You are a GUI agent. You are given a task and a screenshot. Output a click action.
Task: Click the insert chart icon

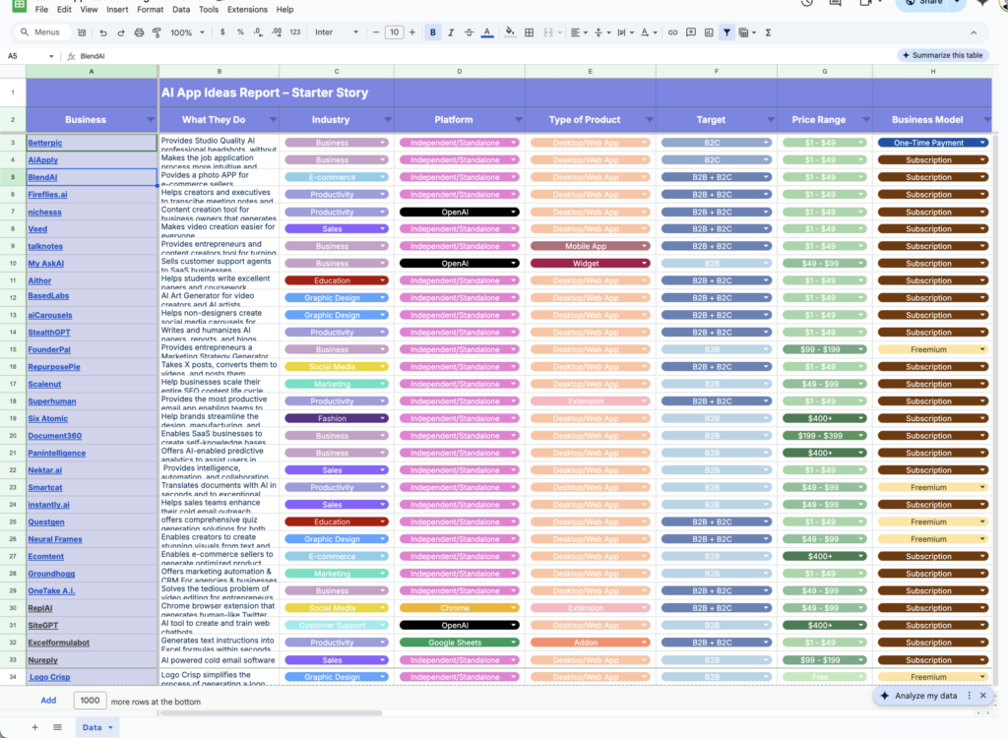tap(709, 32)
